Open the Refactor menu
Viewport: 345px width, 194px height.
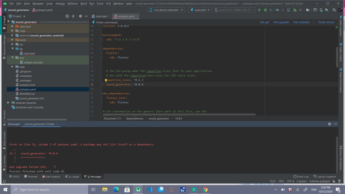pos(73,4)
